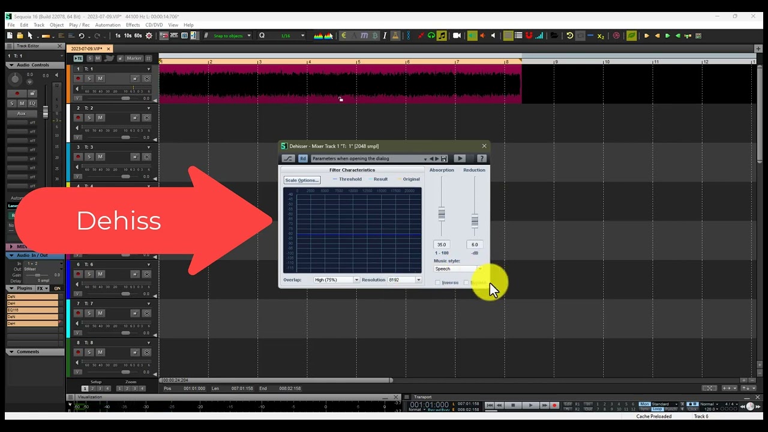Image resolution: width=768 pixels, height=432 pixels.
Task: Solo track 2
Action: [x=89, y=118]
